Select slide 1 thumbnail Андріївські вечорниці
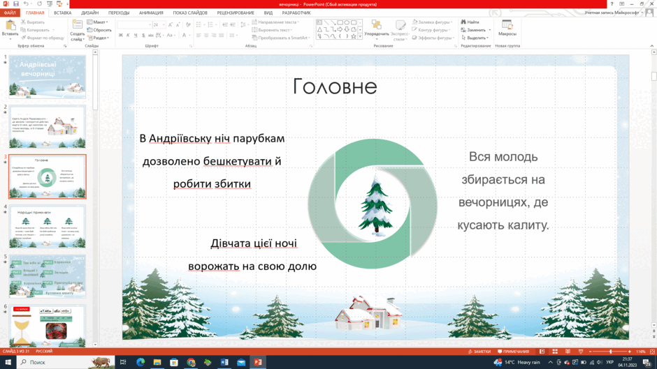This screenshot has width=657, height=369. click(x=48, y=77)
